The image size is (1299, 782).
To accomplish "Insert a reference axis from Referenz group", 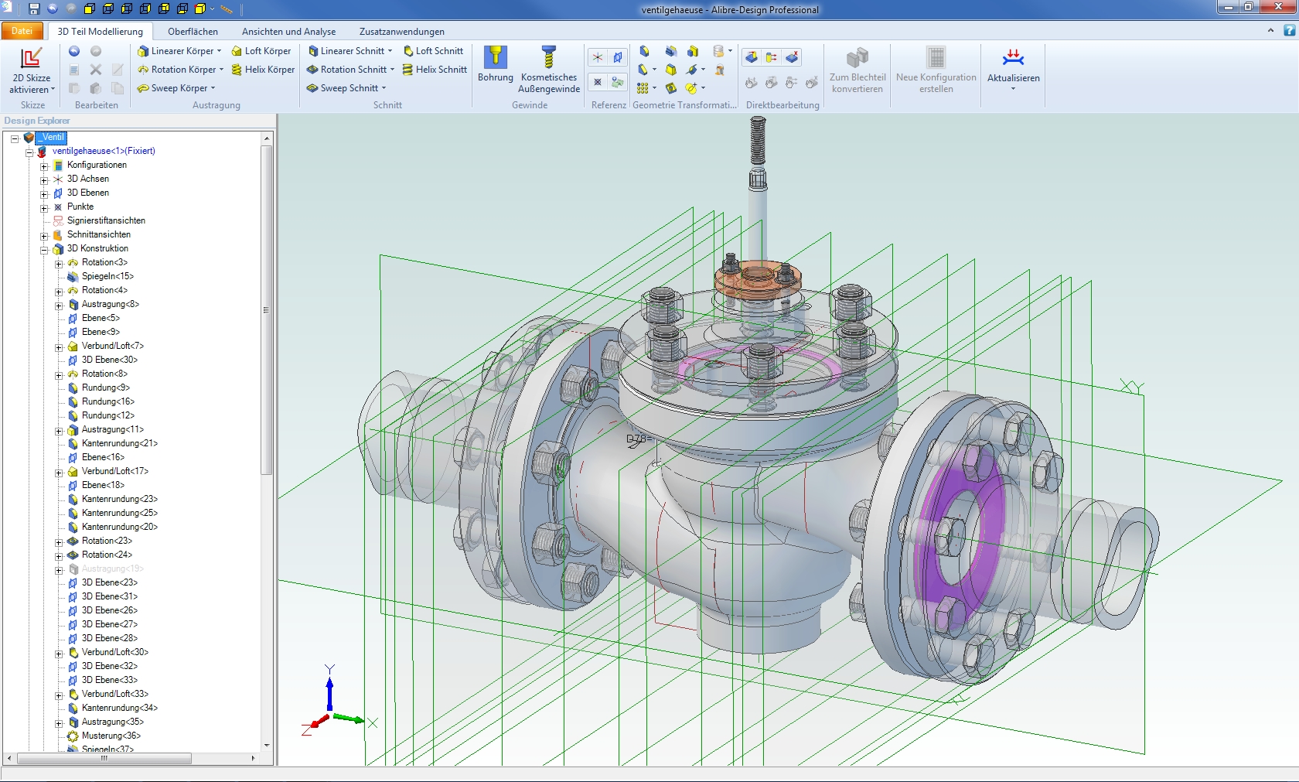I will [x=598, y=57].
